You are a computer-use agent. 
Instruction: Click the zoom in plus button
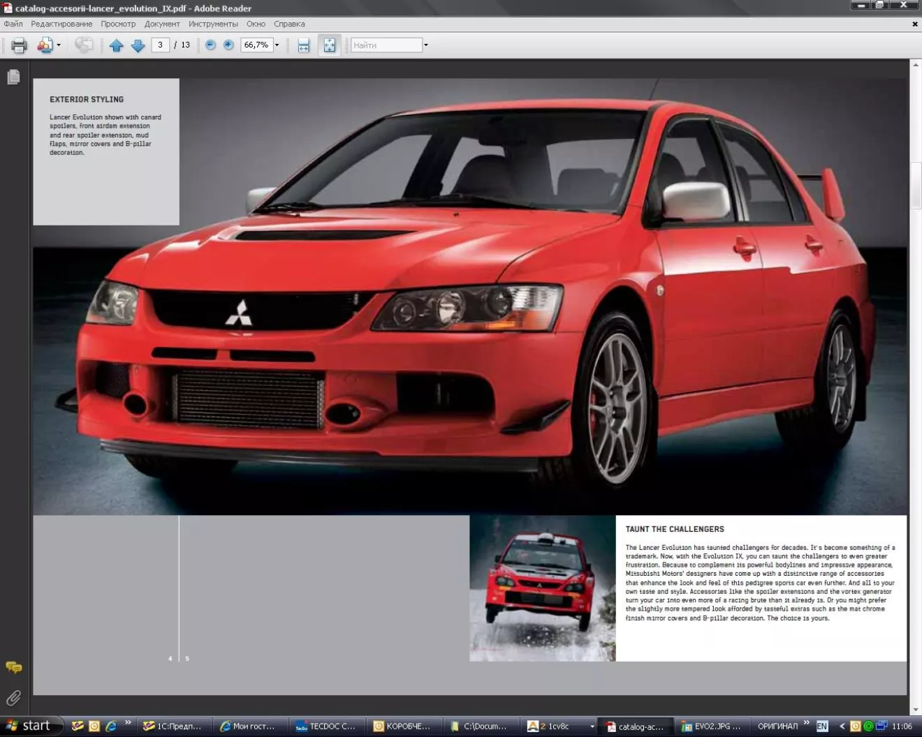pyautogui.click(x=228, y=45)
